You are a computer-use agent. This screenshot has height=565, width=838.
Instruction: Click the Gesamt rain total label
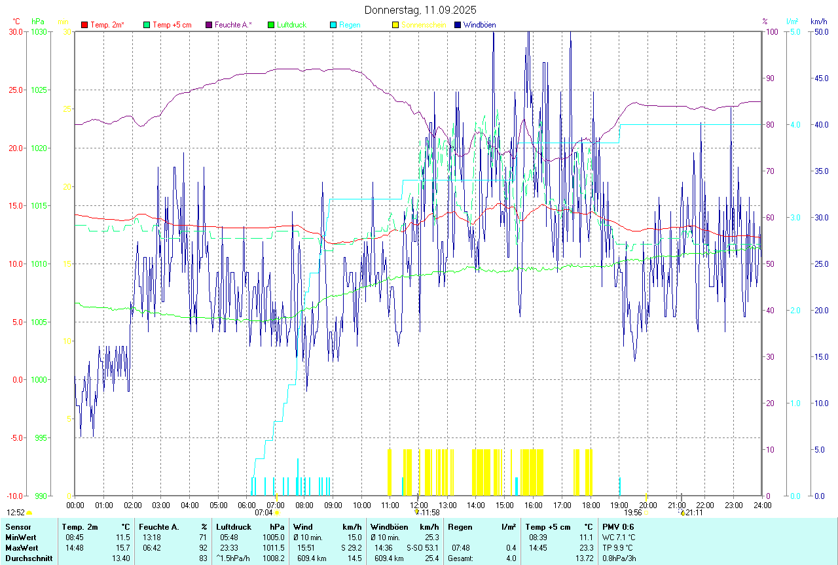coord(460,558)
